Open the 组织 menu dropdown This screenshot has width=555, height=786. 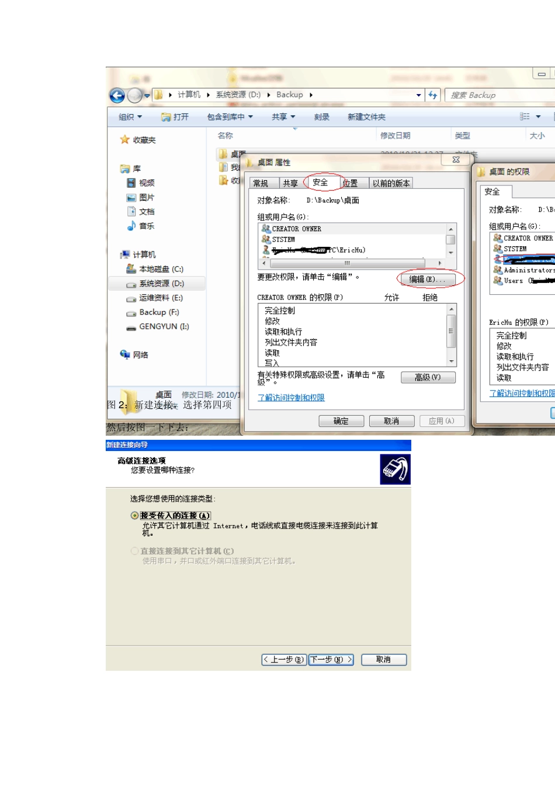pyautogui.click(x=130, y=117)
